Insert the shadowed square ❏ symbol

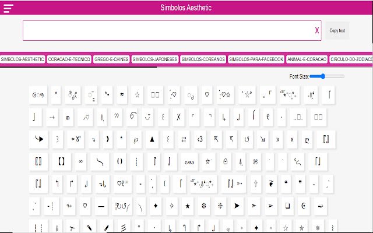click(287, 206)
